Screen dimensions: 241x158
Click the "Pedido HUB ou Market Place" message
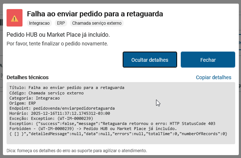click(58, 35)
